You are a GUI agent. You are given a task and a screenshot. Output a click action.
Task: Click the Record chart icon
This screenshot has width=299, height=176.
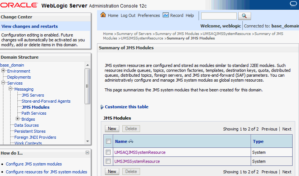click(165, 15)
